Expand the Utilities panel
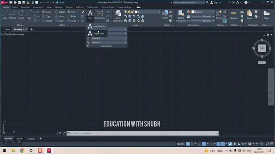275x154 pixels. tap(236, 25)
